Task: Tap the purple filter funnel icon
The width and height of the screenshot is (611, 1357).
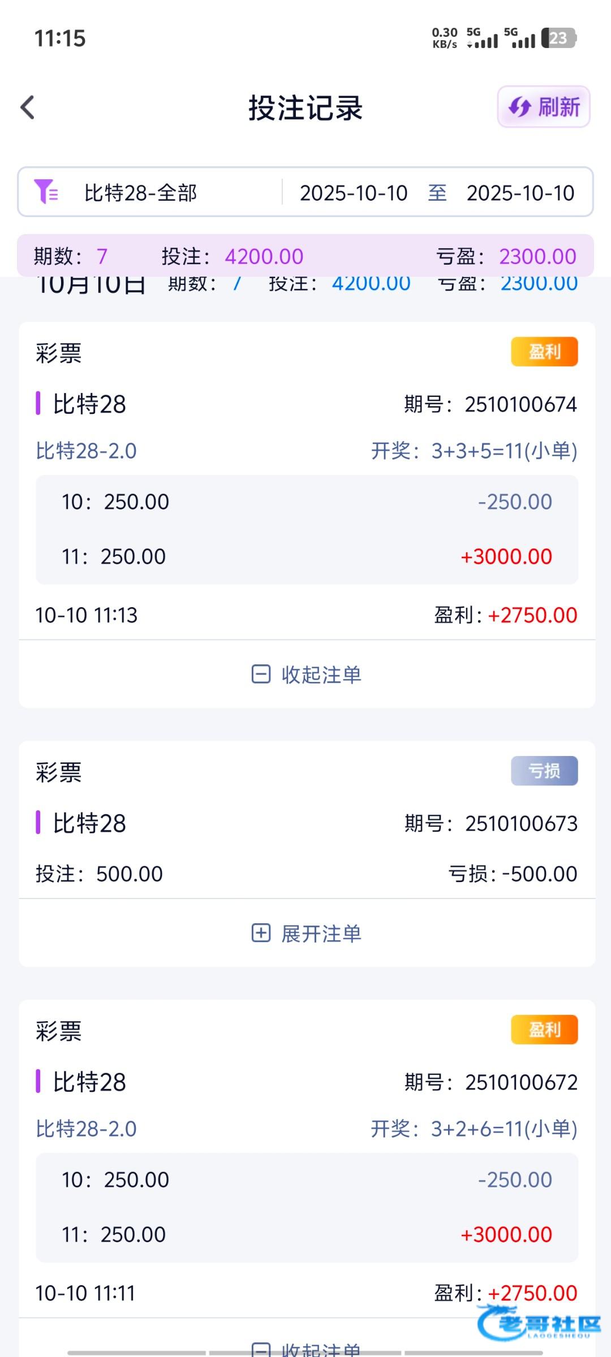Action: [x=45, y=192]
